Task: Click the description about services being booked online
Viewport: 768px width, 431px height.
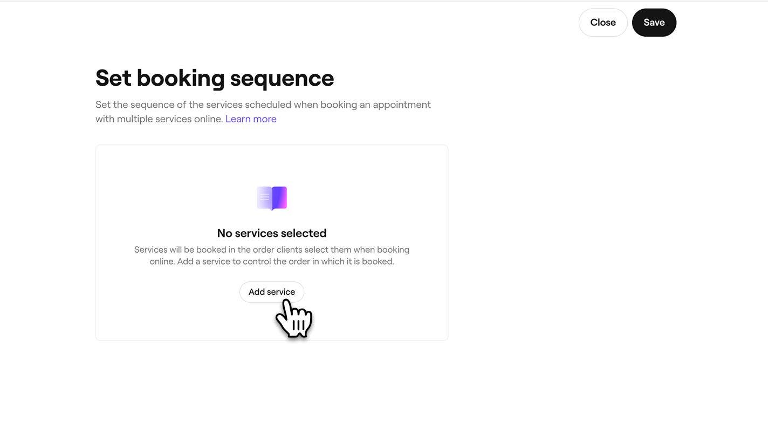Action: click(272, 251)
